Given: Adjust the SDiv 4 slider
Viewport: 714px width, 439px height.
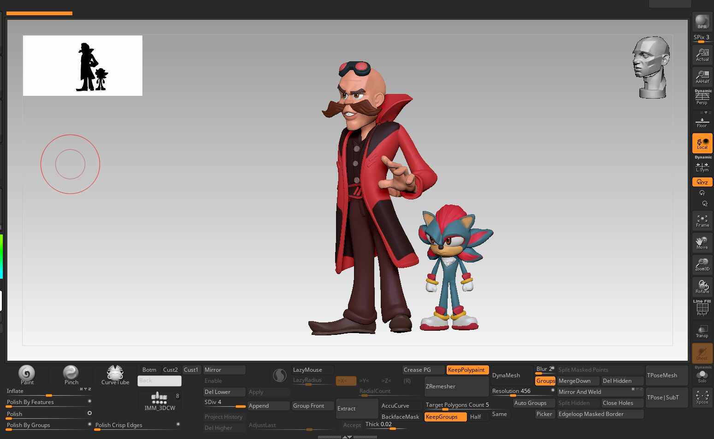Looking at the screenshot, I should tap(224, 403).
